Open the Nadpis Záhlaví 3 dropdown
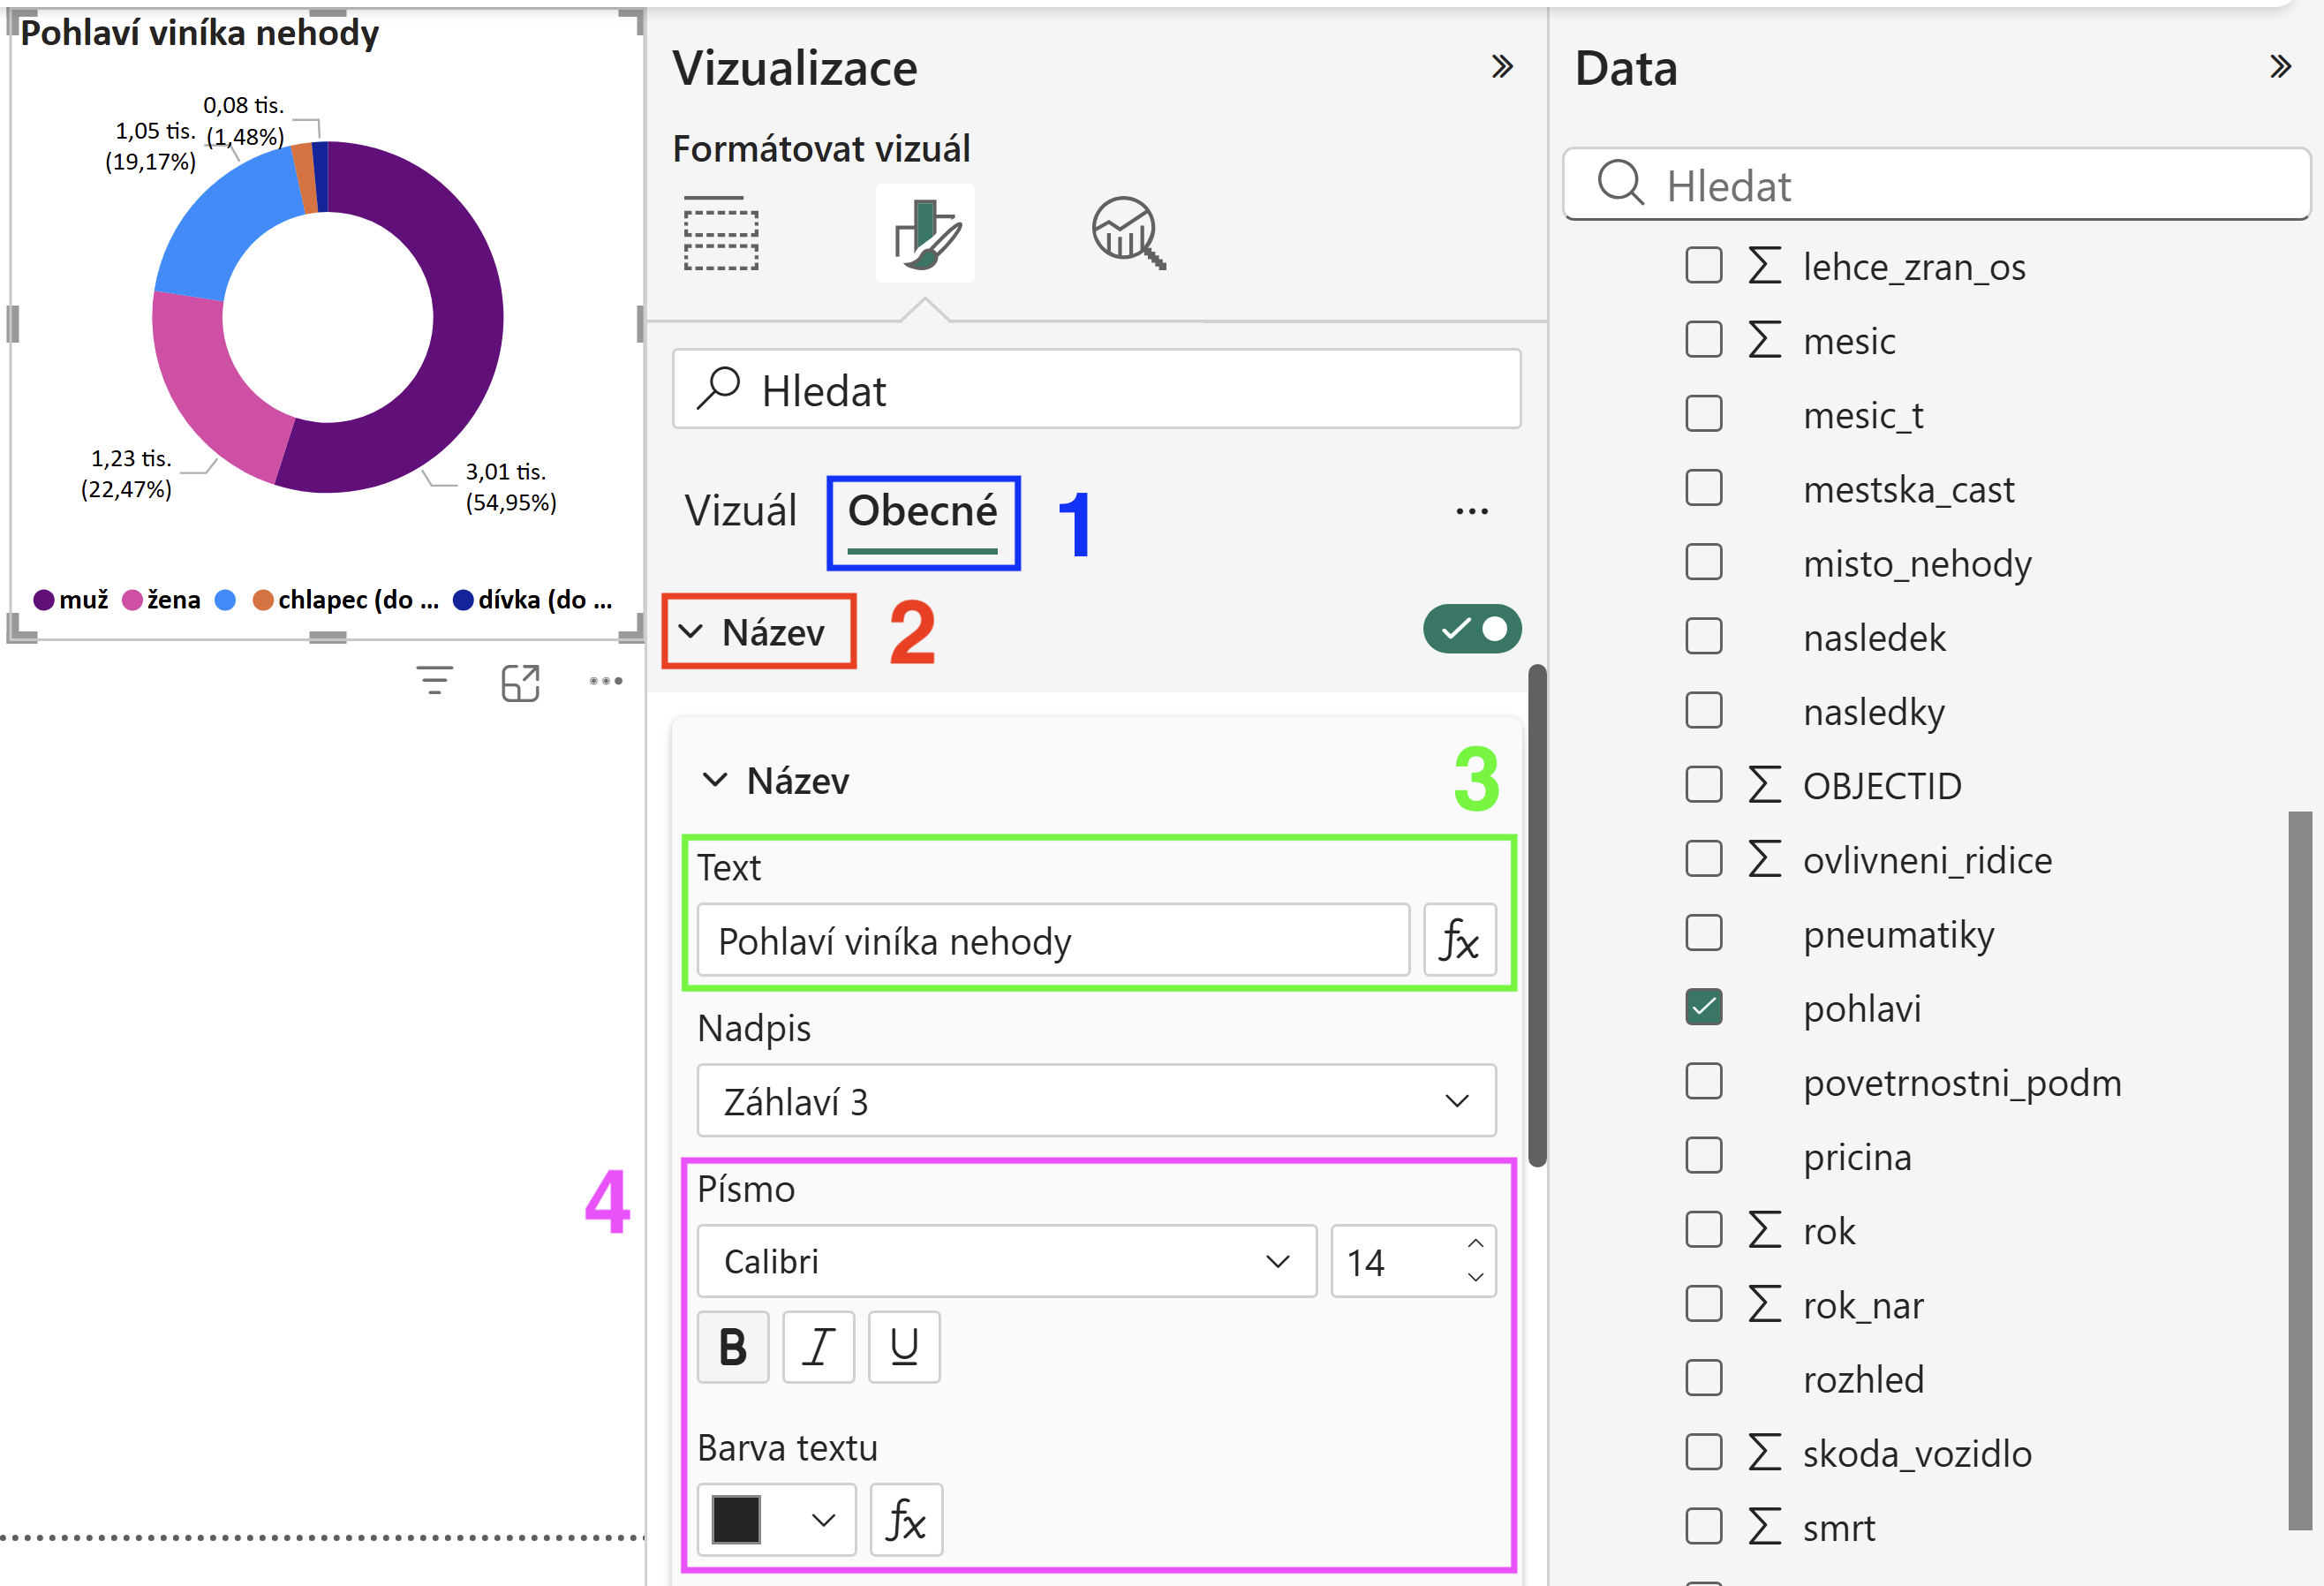Screen dimensions: 2324x1586 point(1096,1101)
